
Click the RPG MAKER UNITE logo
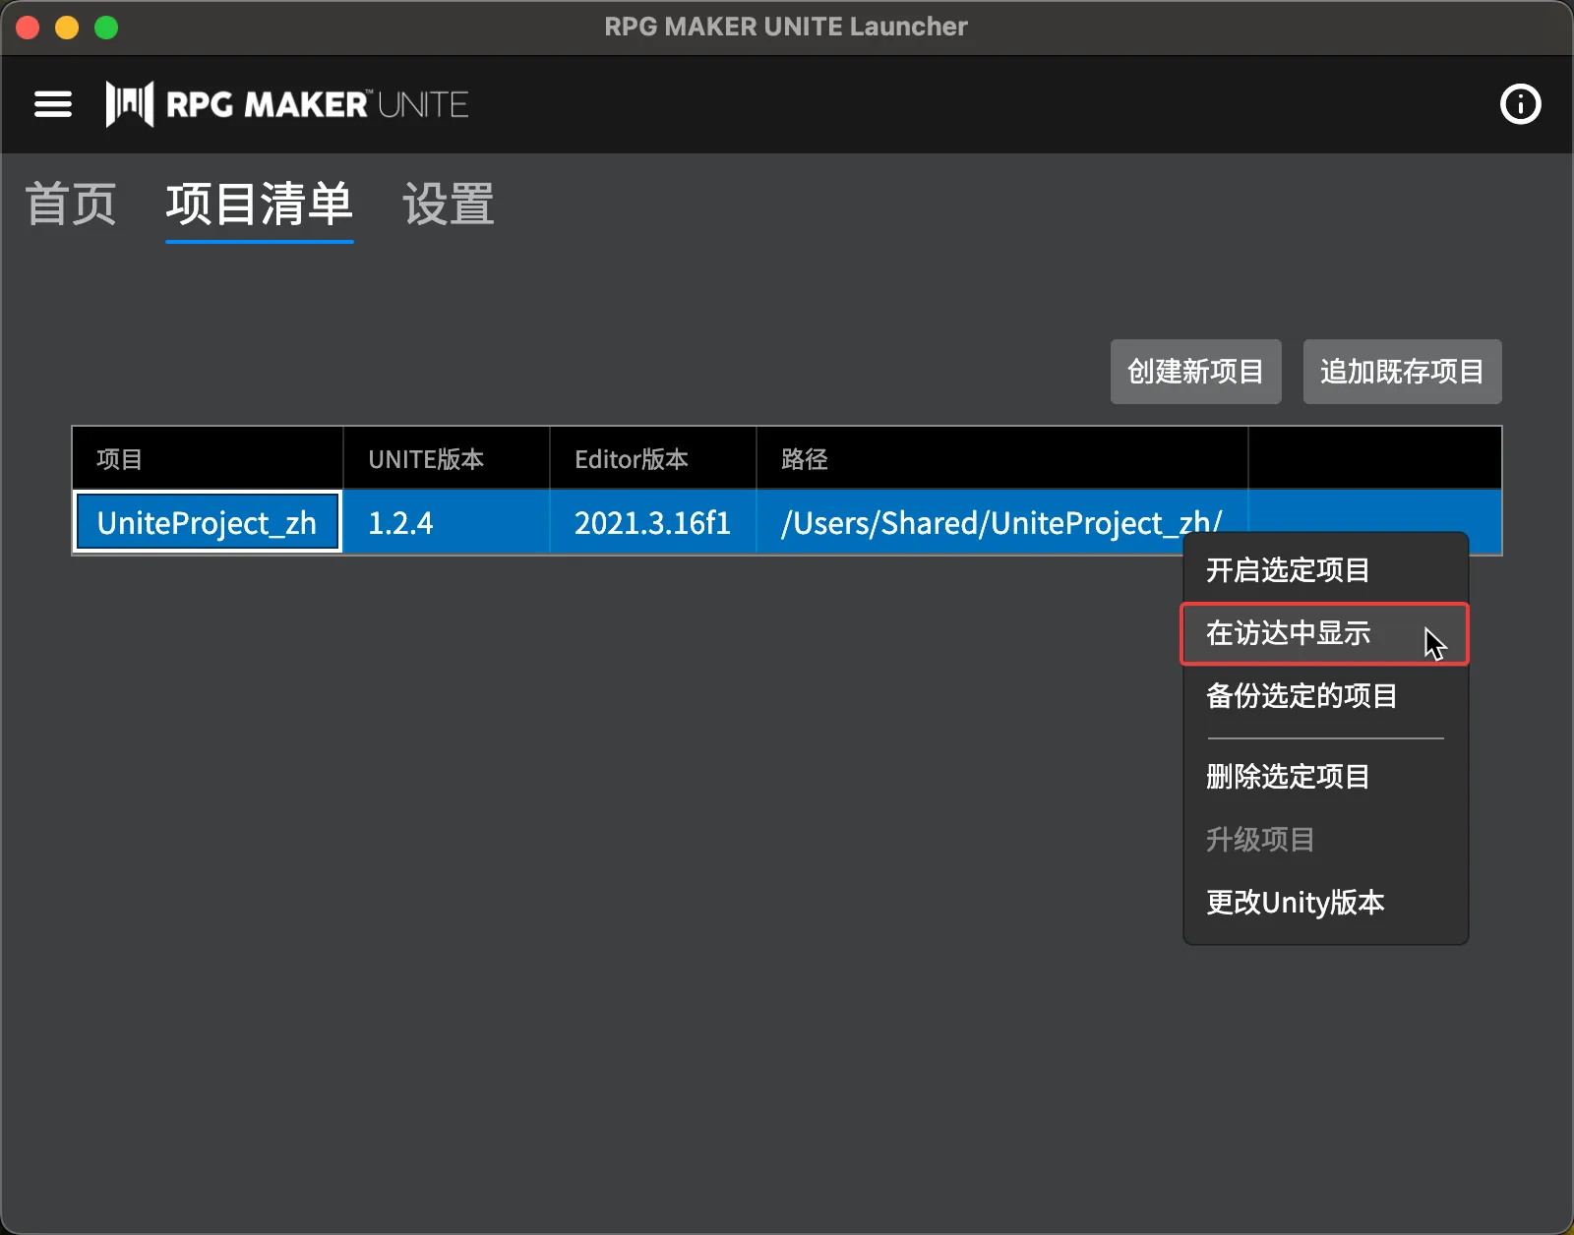click(287, 104)
